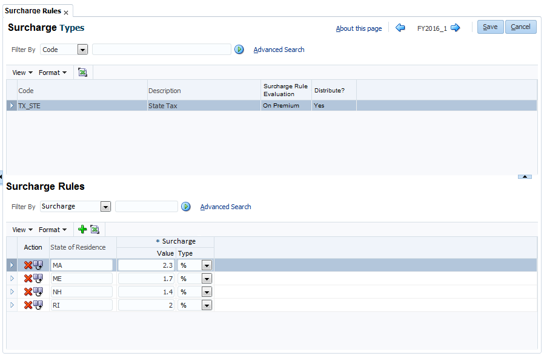Edit the NH state of residence field

tap(82, 292)
